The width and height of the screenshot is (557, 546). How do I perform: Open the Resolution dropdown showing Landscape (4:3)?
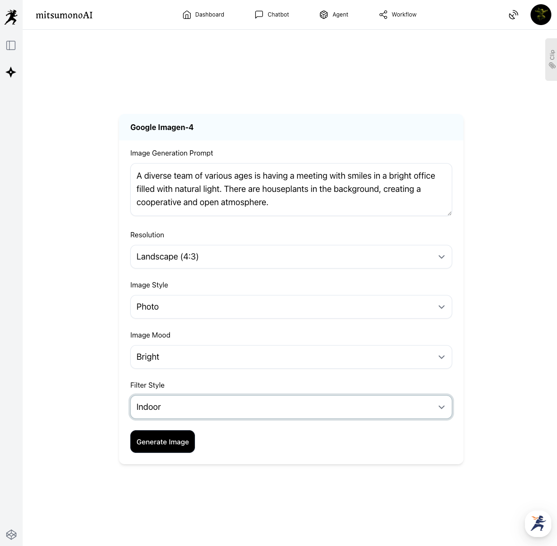point(291,257)
